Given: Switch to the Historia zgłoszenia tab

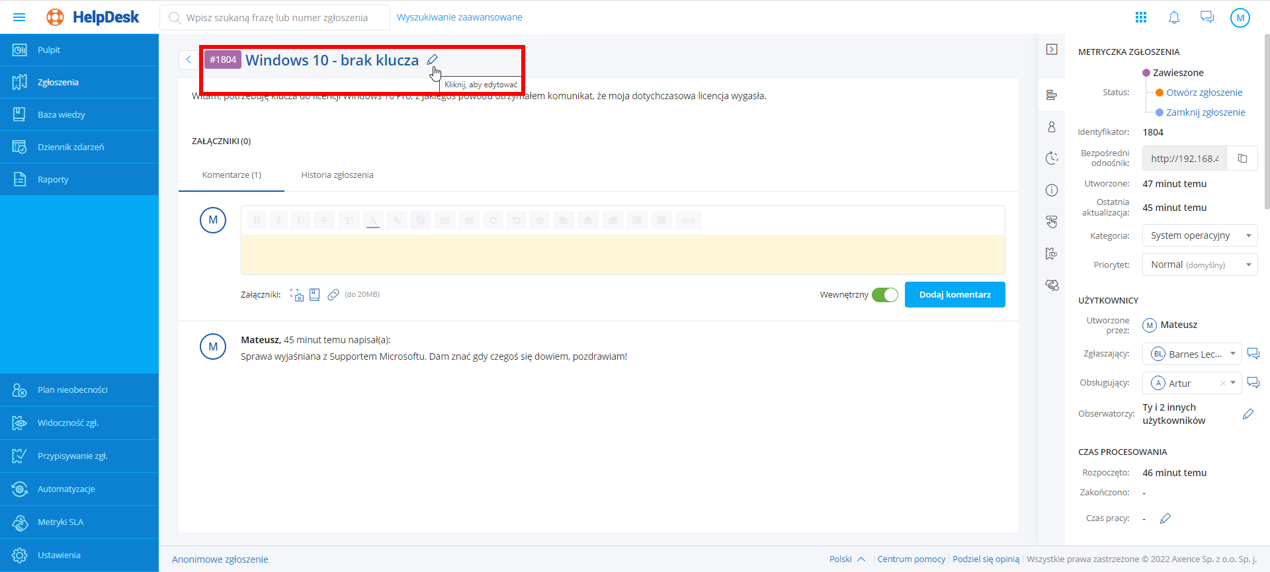Looking at the screenshot, I should (337, 175).
